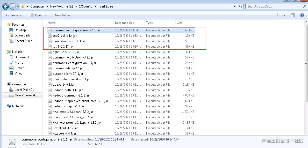The height and width of the screenshot is (148, 308).
Task: Select httpclient-4.5.2.jar file name
Action: click(65, 128)
